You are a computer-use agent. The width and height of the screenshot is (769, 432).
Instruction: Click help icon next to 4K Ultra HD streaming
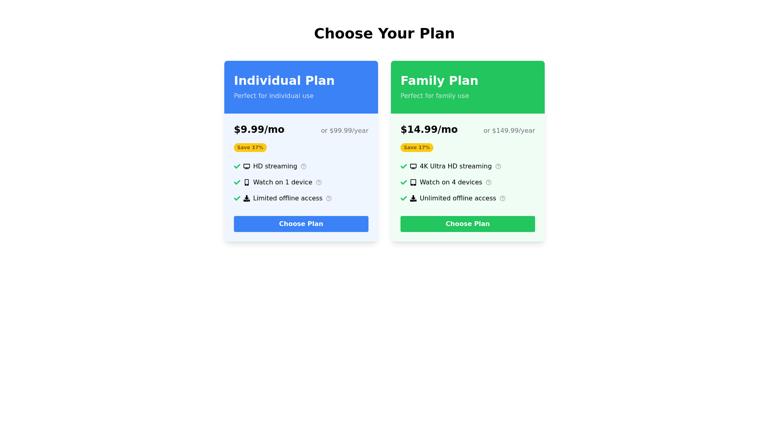tap(498, 166)
